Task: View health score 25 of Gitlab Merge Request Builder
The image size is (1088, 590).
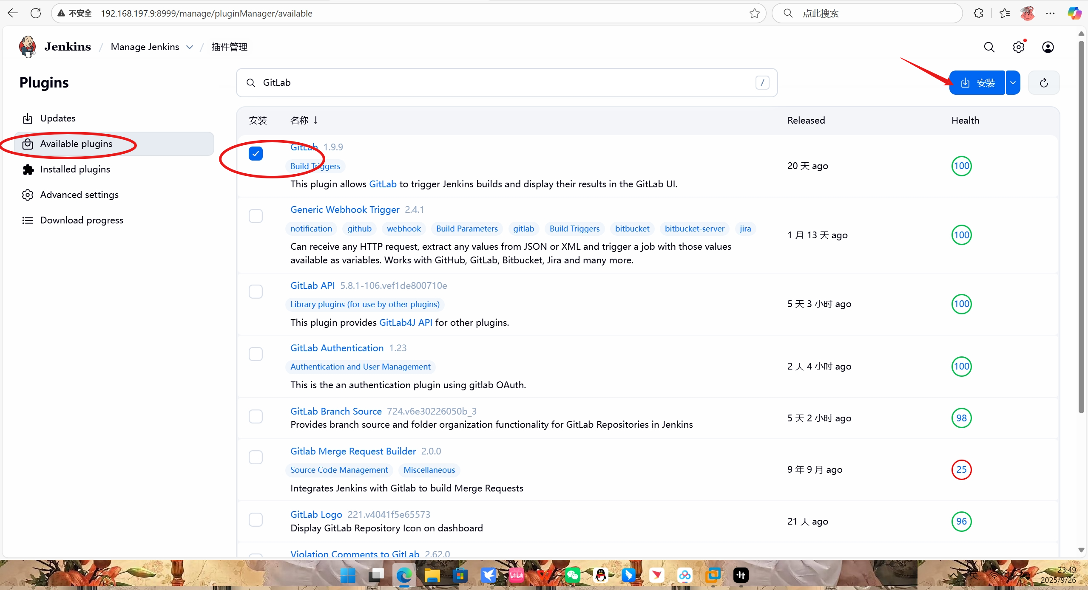Action: coord(961,469)
